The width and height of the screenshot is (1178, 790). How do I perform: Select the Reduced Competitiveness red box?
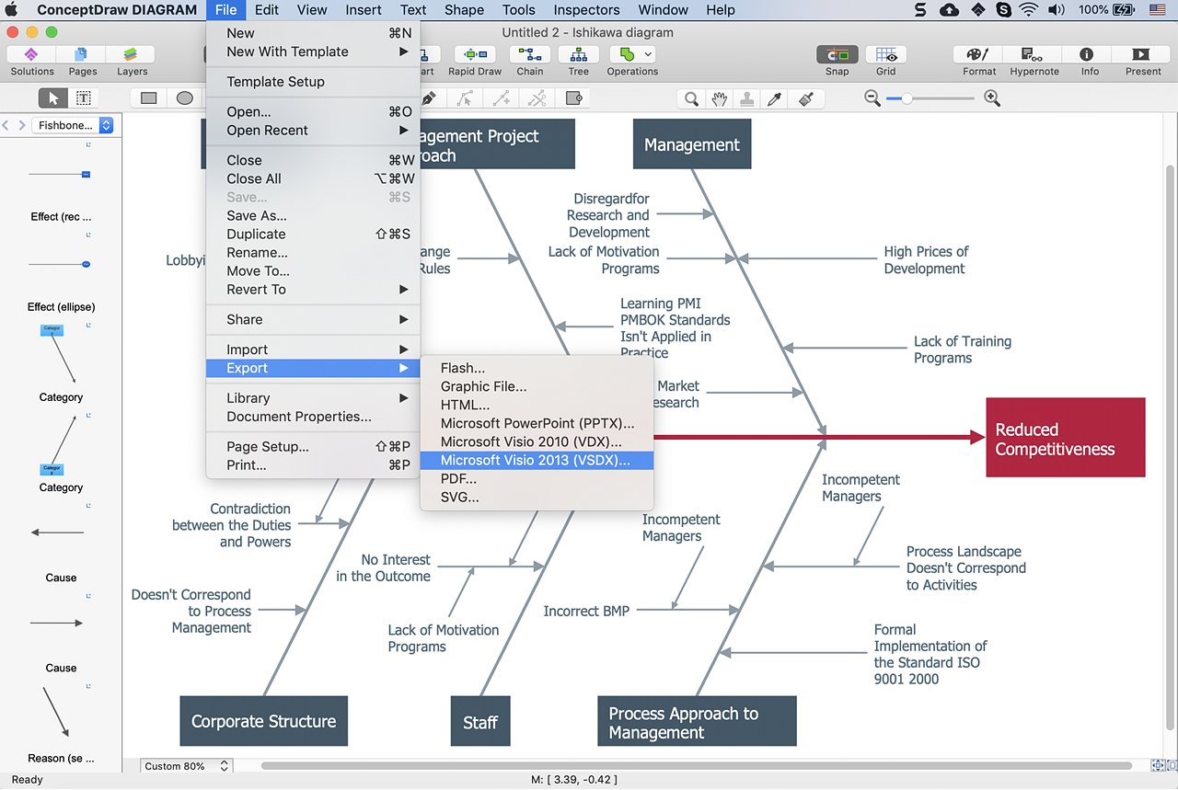point(1065,438)
